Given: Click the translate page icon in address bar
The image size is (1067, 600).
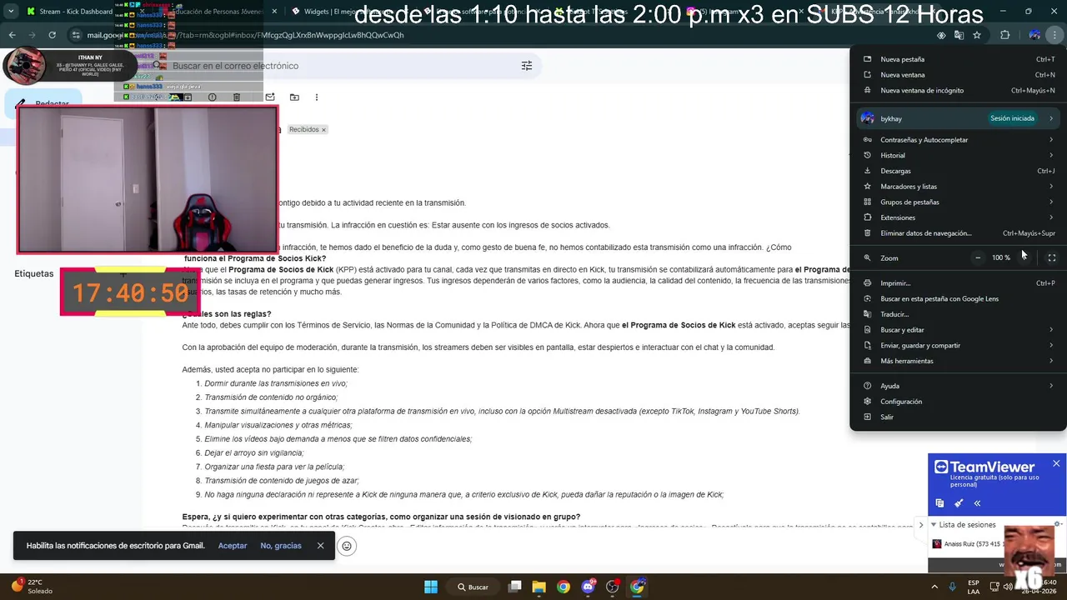Looking at the screenshot, I should tap(959, 35).
